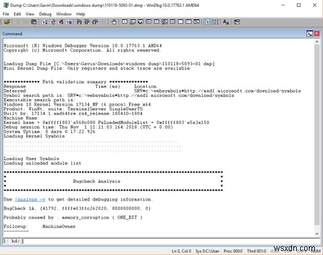The width and height of the screenshot is (323, 255).
Task: Click the 'Windows 10 Kernel Version 17134' line
Action: (x=77, y=104)
